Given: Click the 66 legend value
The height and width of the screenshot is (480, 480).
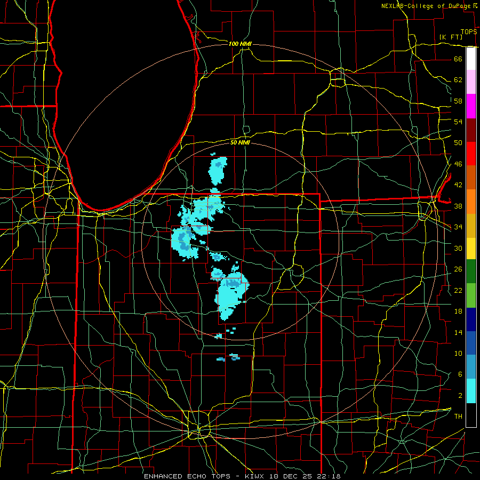Looking at the screenshot, I should (x=458, y=59).
